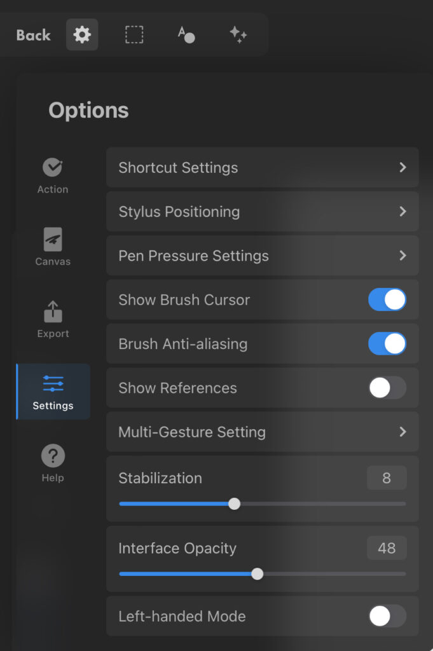Open the Action section icon
This screenshot has height=651, width=433.
click(53, 168)
